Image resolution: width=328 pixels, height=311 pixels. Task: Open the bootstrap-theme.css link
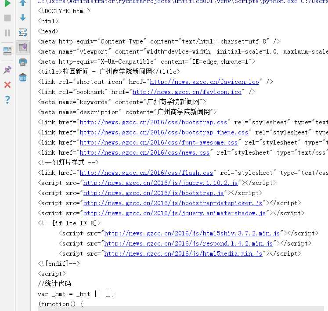click(164, 132)
